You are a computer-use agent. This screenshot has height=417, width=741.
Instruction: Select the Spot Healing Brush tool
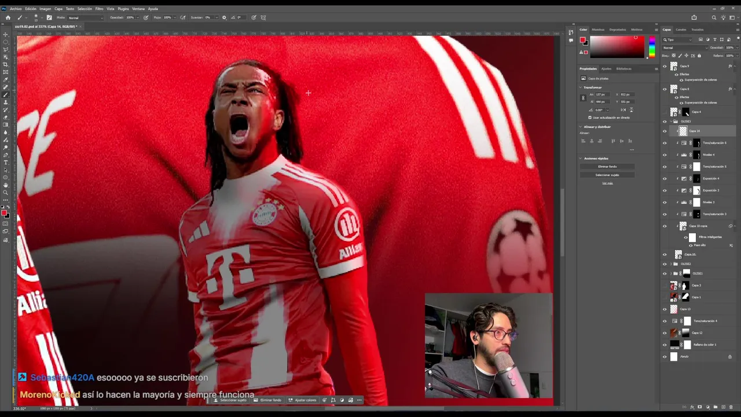(6, 87)
